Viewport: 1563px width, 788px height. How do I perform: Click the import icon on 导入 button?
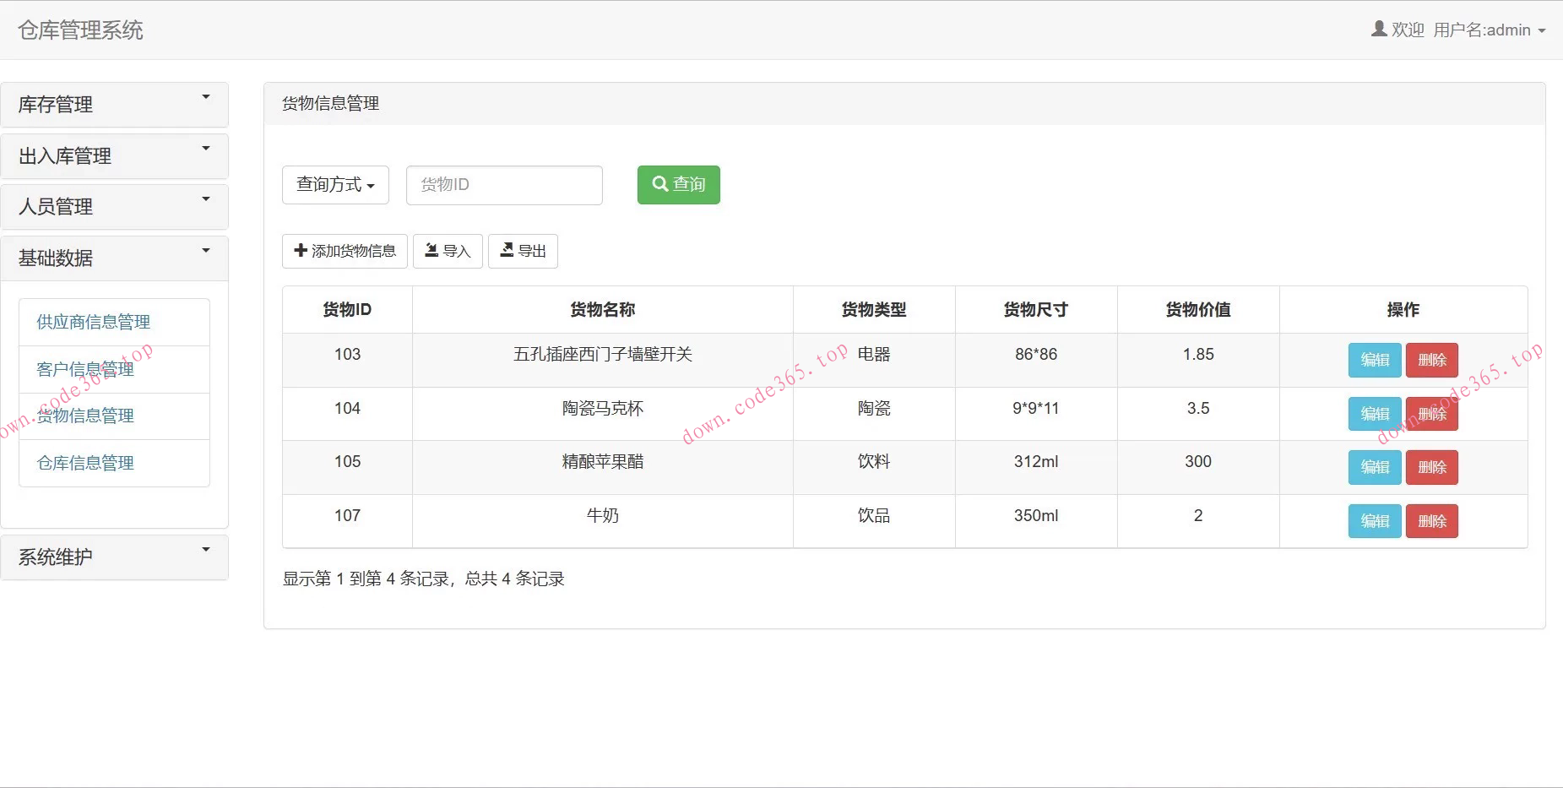click(x=433, y=250)
